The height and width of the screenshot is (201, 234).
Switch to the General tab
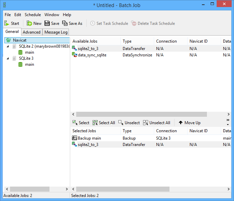12,32
